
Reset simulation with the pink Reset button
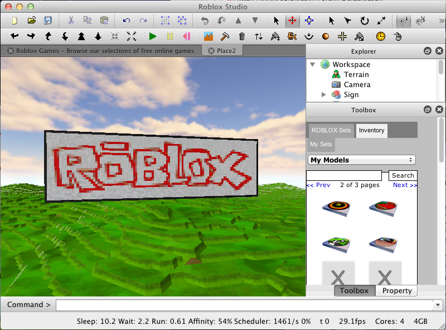click(186, 36)
